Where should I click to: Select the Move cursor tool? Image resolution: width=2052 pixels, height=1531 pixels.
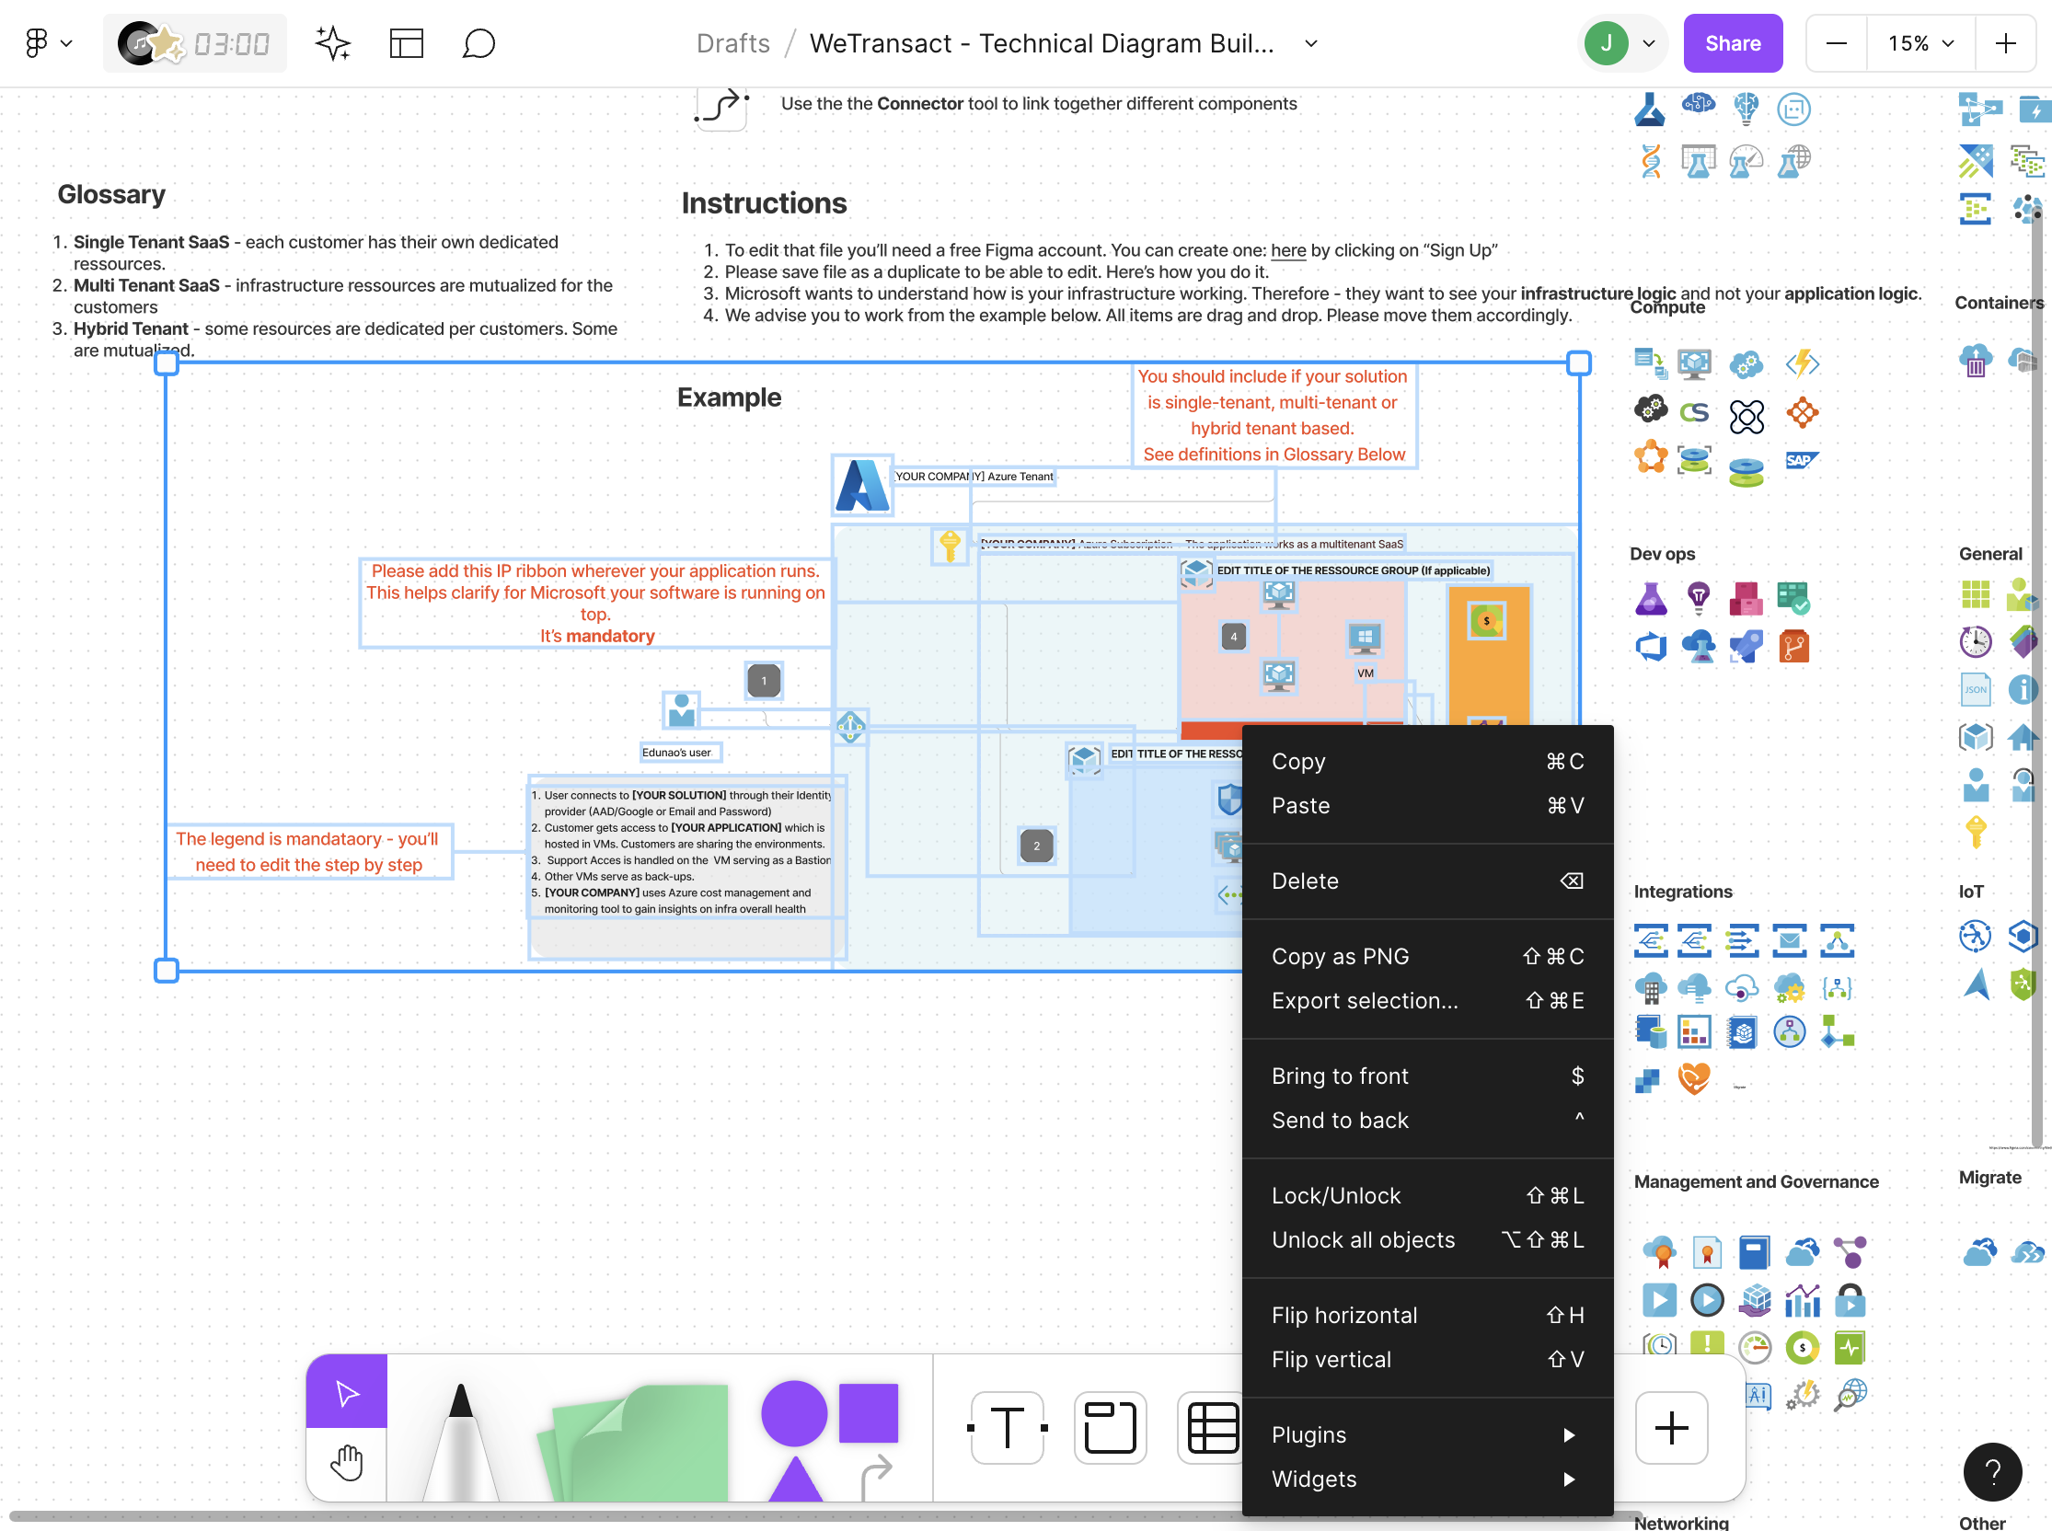[347, 1392]
